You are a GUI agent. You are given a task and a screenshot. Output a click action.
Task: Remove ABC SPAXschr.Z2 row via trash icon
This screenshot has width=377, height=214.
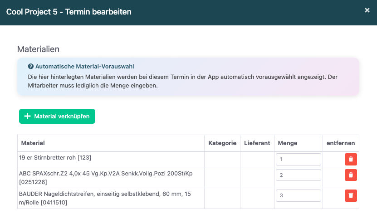tap(351, 175)
